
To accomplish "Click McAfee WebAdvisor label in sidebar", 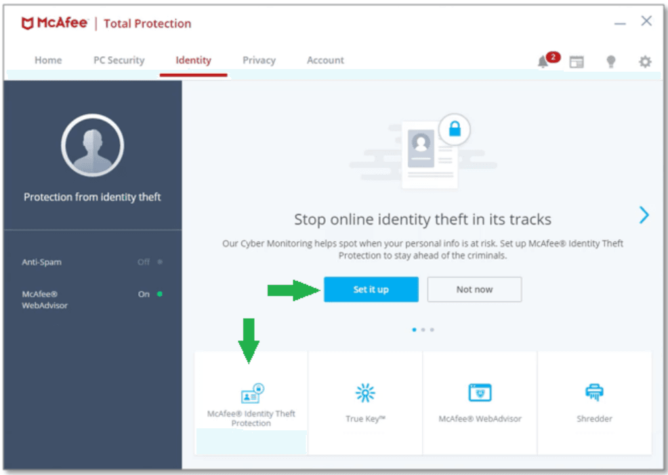I will point(45,300).
